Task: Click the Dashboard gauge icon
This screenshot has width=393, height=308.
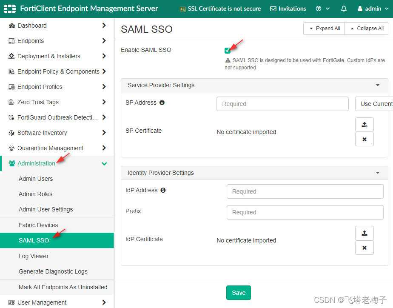Action: pos(11,26)
